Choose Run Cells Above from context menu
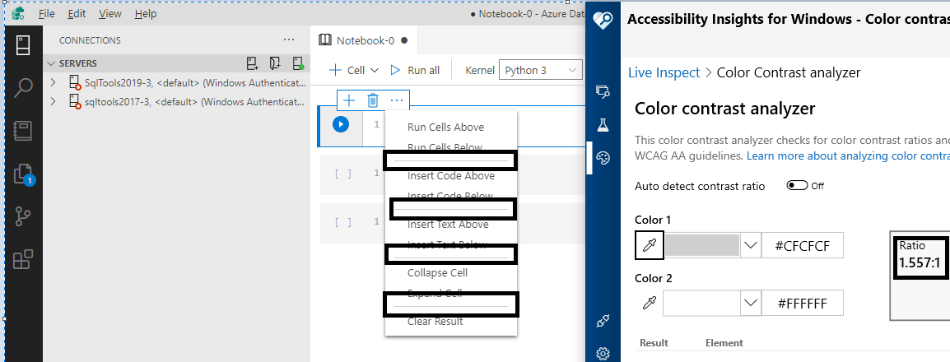This screenshot has height=362, width=950. 445,128
